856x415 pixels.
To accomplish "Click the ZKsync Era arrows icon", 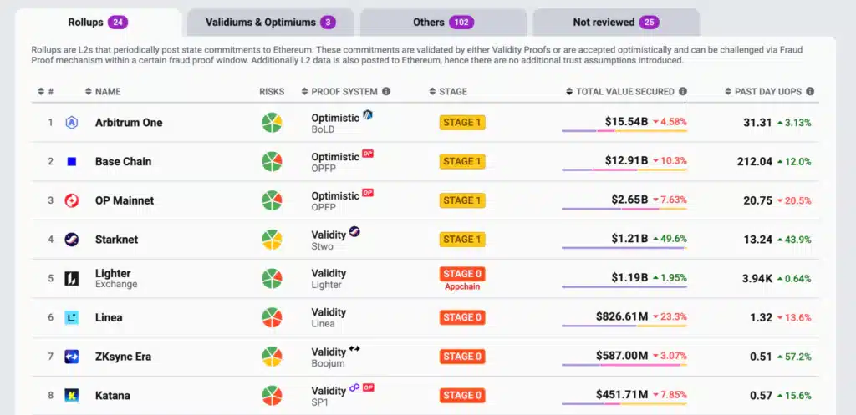I will pyautogui.click(x=72, y=357).
